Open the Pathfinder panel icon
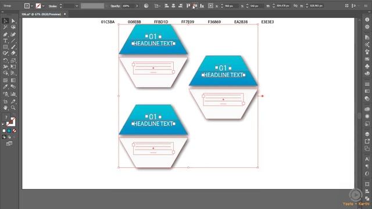Image resolution: width=372 pixels, height=209 pixels. click(x=367, y=199)
